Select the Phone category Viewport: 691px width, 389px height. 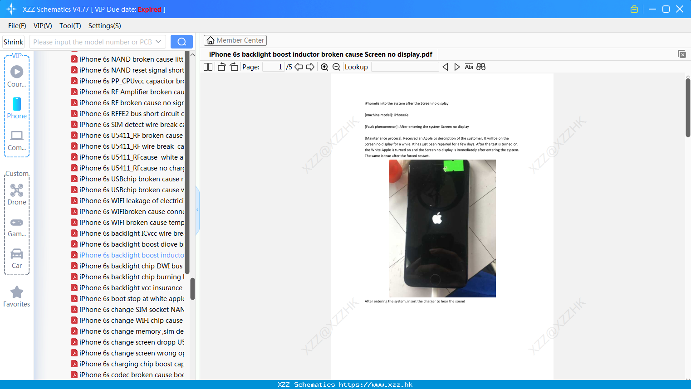pos(17,108)
